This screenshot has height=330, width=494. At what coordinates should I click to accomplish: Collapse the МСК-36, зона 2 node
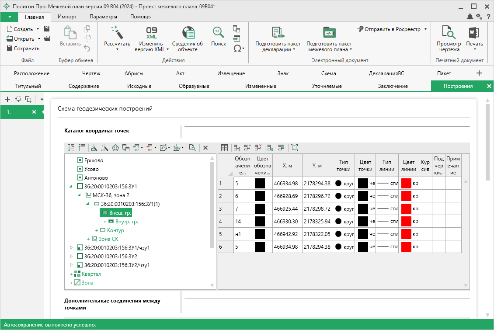80,195
